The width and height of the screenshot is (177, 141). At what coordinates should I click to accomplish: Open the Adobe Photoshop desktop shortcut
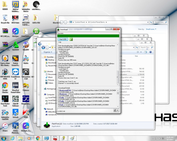click(x=15, y=128)
